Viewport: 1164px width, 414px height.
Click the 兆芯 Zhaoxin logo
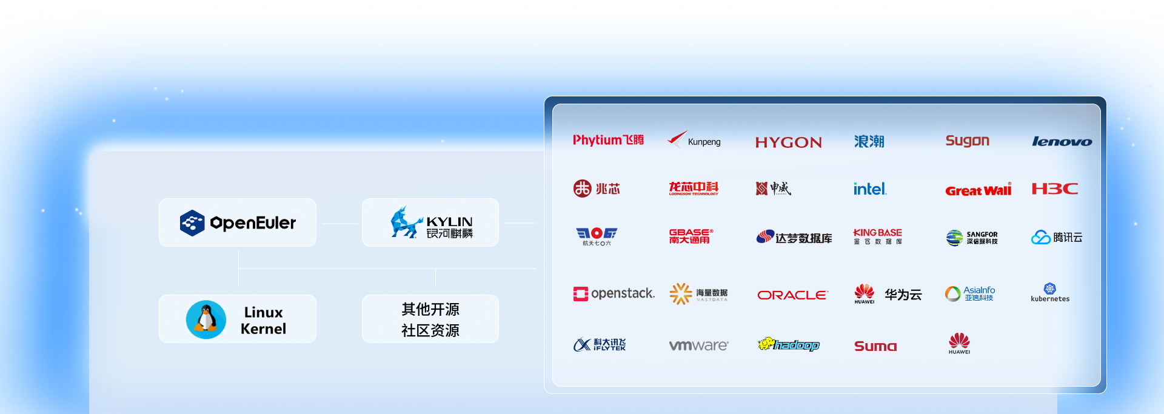597,189
